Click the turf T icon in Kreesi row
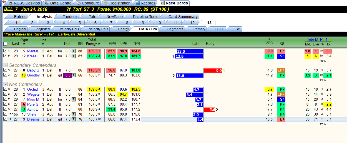Screen dimensions: 347x143 click(x=73, y=56)
